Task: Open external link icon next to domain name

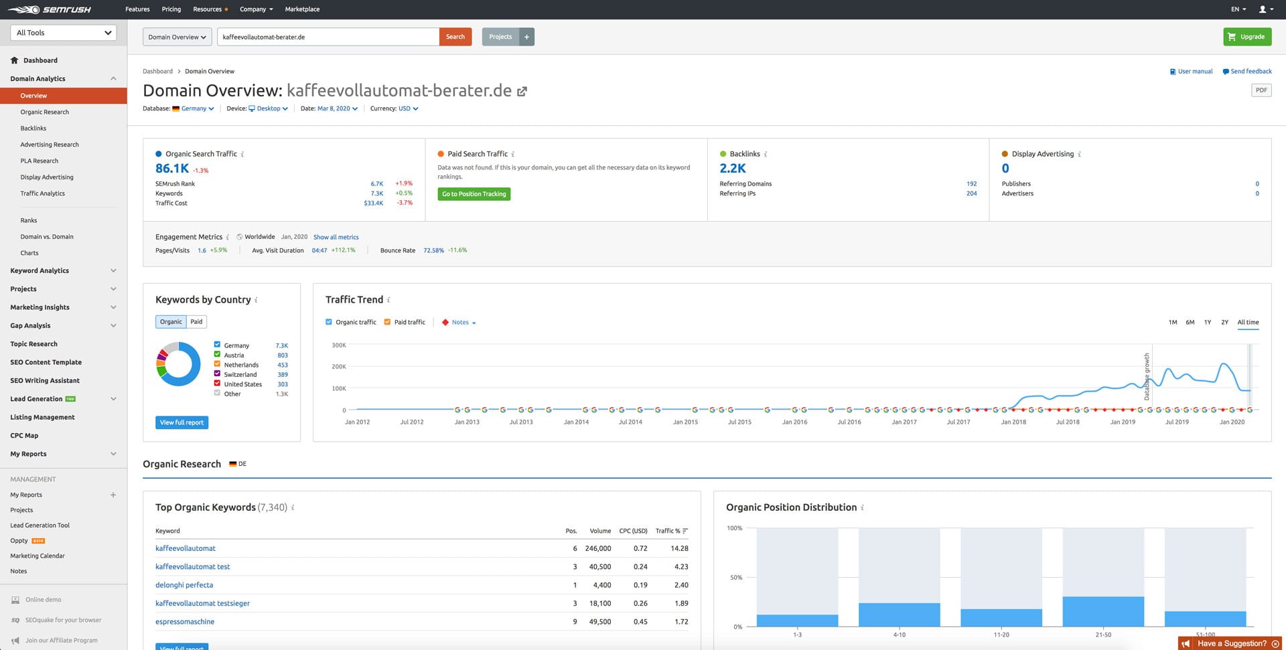Action: pos(522,91)
